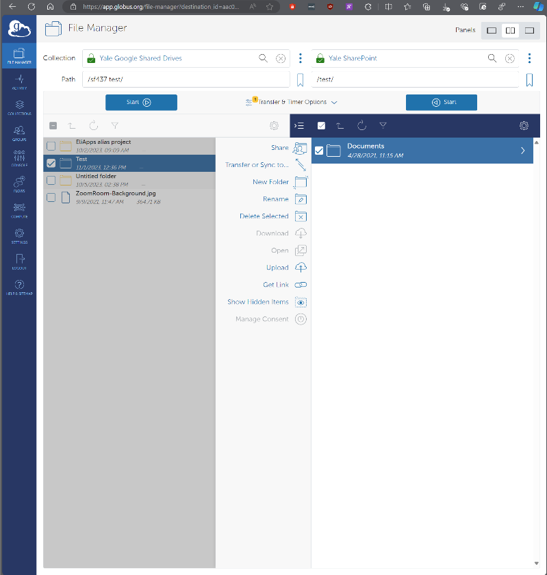Expand Transfer & Timer Options
Screen dimensions: 547x575
tap(292, 102)
